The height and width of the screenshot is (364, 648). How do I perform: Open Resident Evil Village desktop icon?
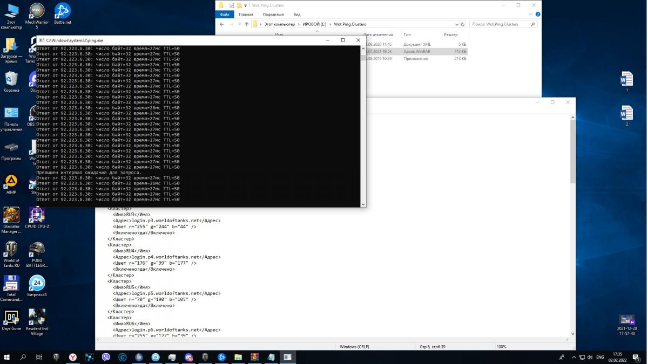[37, 322]
